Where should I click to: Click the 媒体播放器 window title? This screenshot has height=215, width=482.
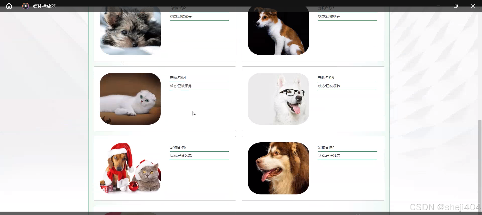(44, 6)
